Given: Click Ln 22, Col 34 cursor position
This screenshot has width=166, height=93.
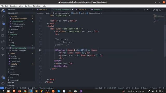Looking at the screenshot, I should [x=112, y=88].
